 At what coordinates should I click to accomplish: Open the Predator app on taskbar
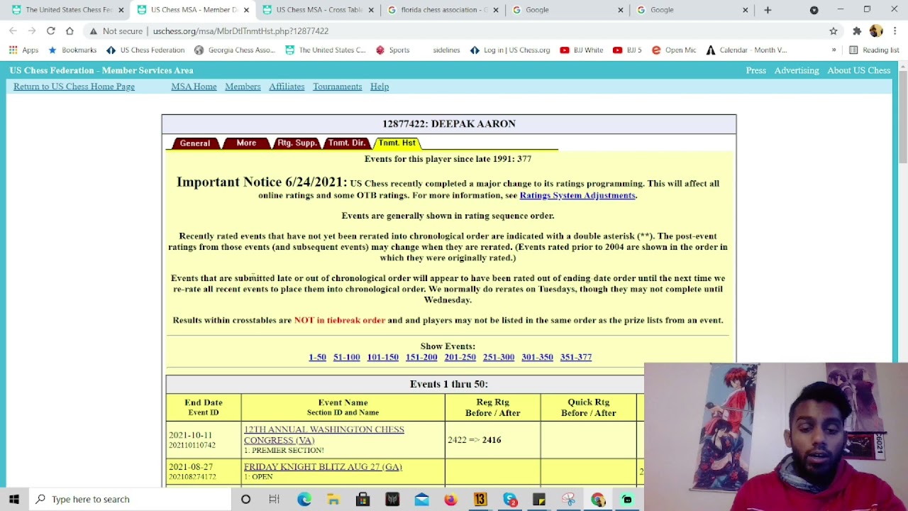[392, 499]
